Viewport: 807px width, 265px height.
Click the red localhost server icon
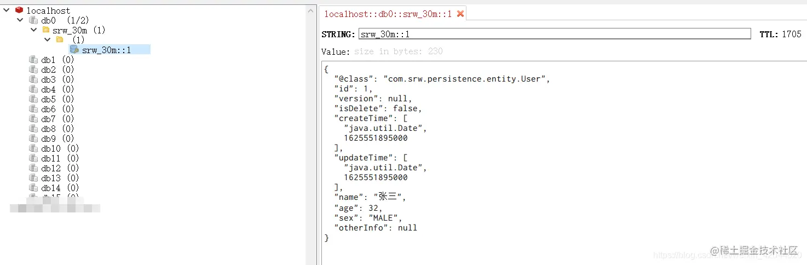point(19,10)
